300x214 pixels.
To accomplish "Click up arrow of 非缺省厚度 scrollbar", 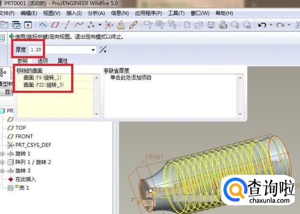I will click(x=240, y=77).
